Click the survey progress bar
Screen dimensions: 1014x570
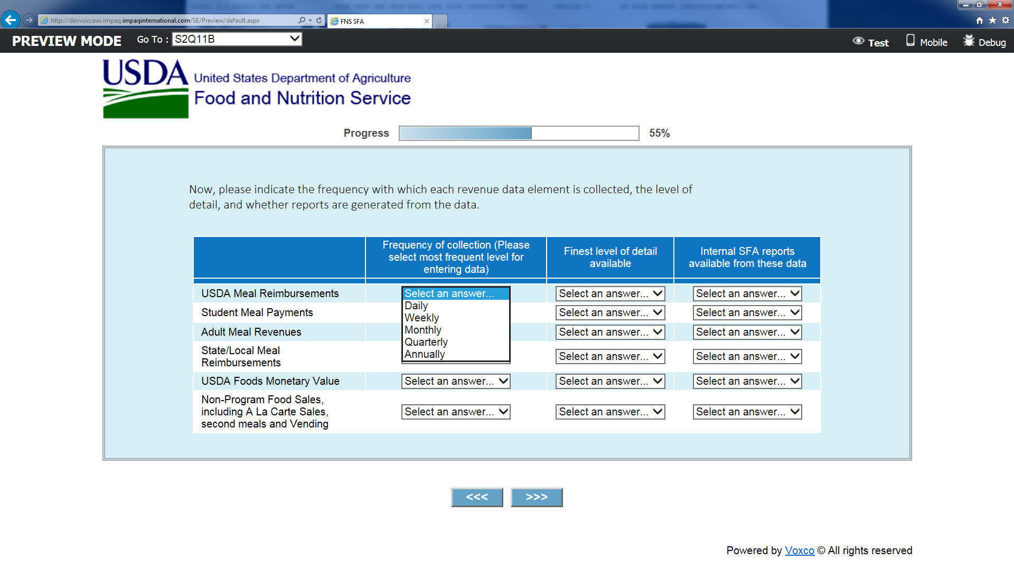[x=519, y=133]
